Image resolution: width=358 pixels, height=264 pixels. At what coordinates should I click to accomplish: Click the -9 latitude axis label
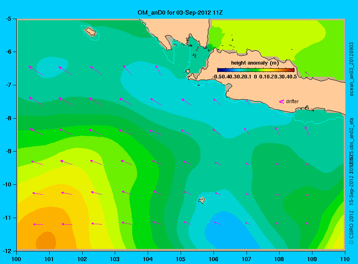8,151
